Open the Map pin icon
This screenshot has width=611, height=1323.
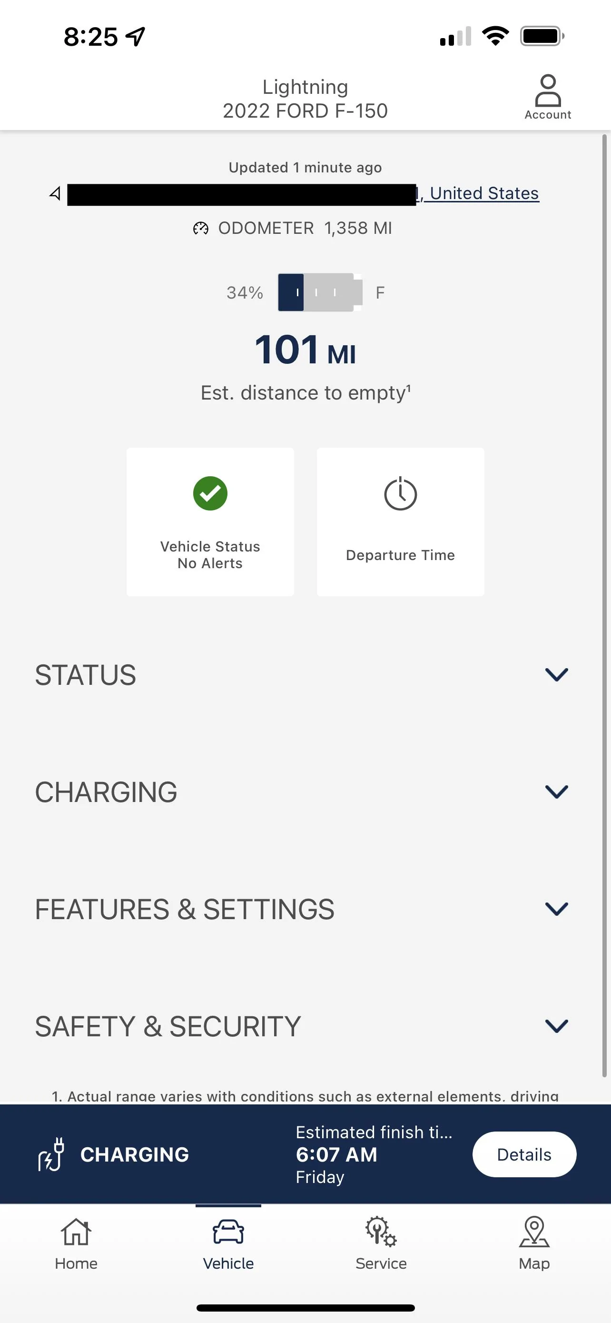coord(534,1232)
